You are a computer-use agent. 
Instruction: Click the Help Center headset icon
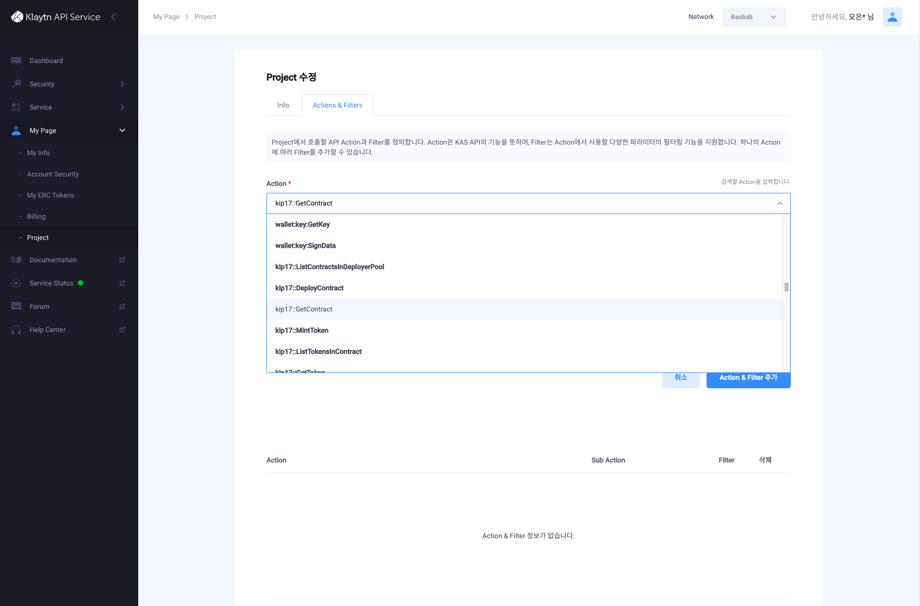pyautogui.click(x=16, y=329)
